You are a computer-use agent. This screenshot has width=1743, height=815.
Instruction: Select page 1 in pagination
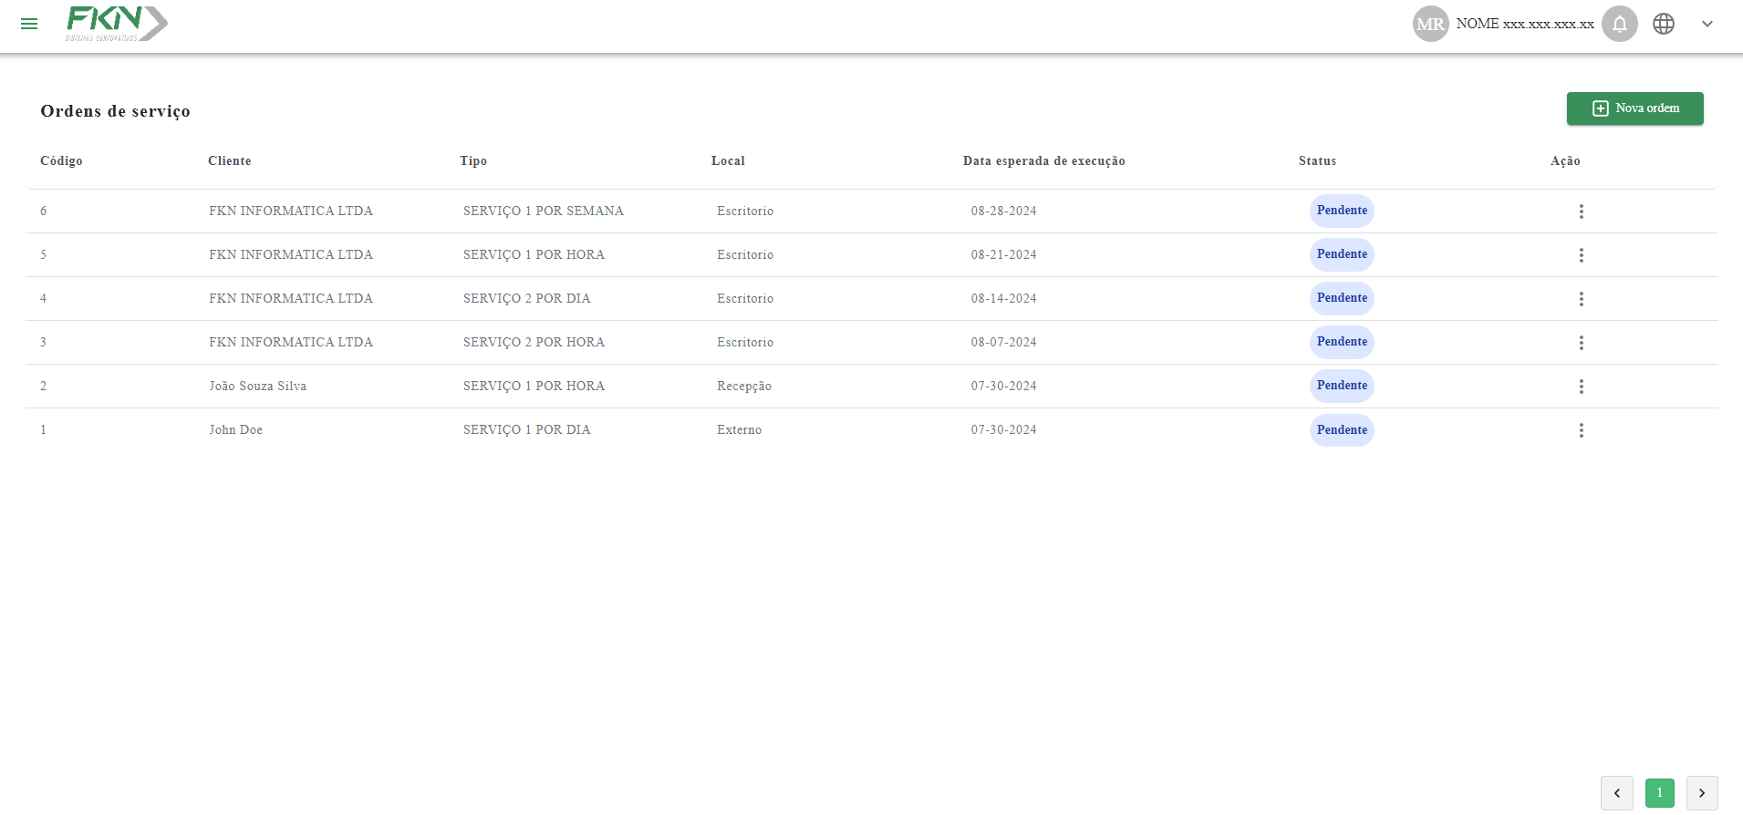tap(1660, 793)
